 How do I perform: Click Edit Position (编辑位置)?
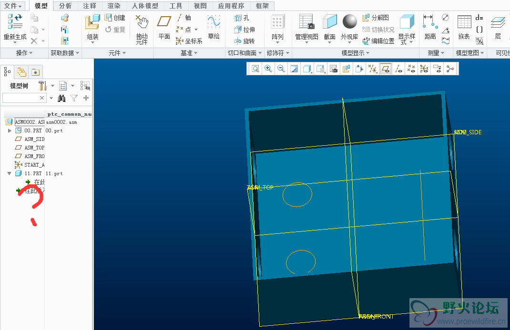click(x=378, y=41)
